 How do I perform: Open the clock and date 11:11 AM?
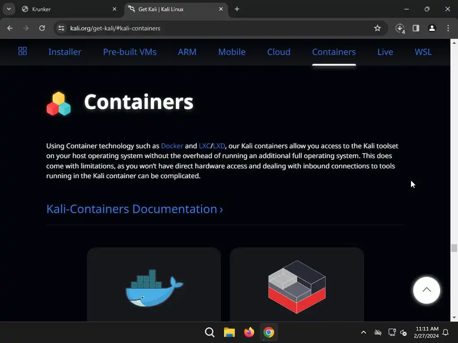426,332
